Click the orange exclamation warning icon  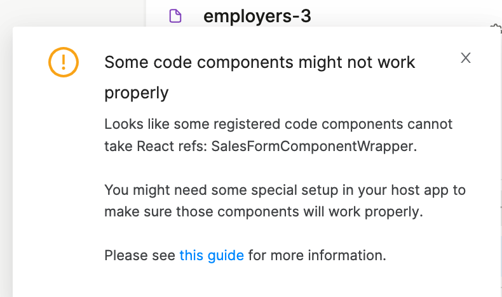64,62
